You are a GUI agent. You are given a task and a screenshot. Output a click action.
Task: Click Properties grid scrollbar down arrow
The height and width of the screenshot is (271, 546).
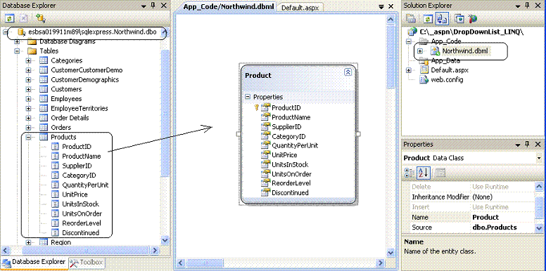coord(539,228)
